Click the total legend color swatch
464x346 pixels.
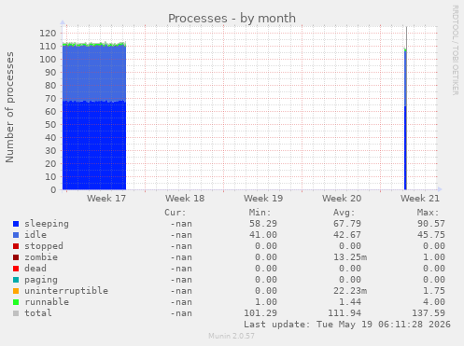tap(16, 313)
